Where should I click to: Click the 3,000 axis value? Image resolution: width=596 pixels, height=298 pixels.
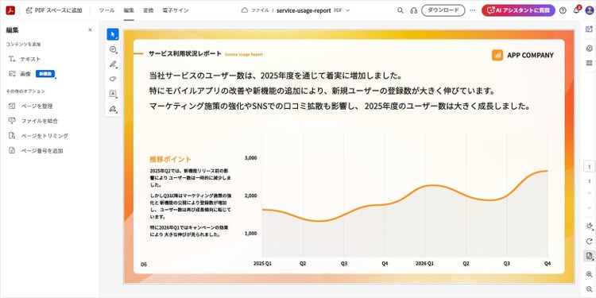[x=250, y=158]
